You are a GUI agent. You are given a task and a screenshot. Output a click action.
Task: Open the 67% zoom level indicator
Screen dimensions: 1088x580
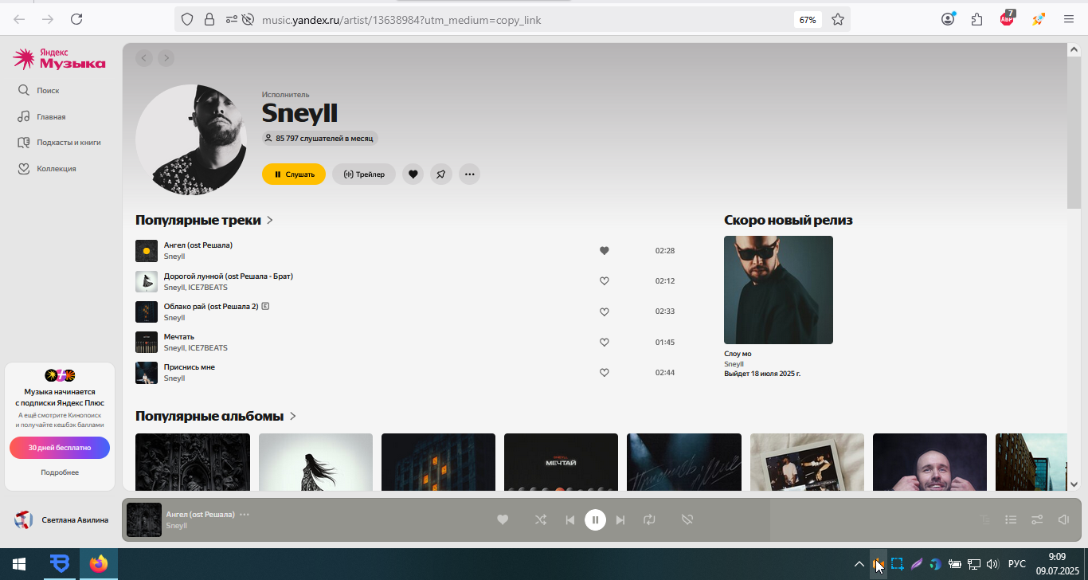tap(808, 20)
